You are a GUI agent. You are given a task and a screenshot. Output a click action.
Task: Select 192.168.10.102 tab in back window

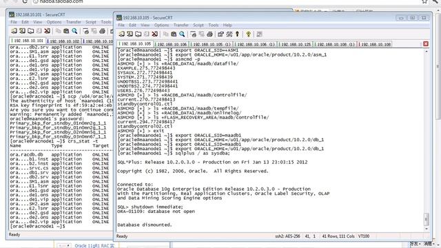coord(64,41)
